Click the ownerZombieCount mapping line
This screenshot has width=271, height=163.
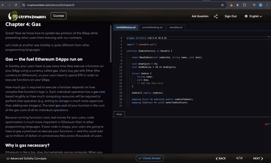159,102
